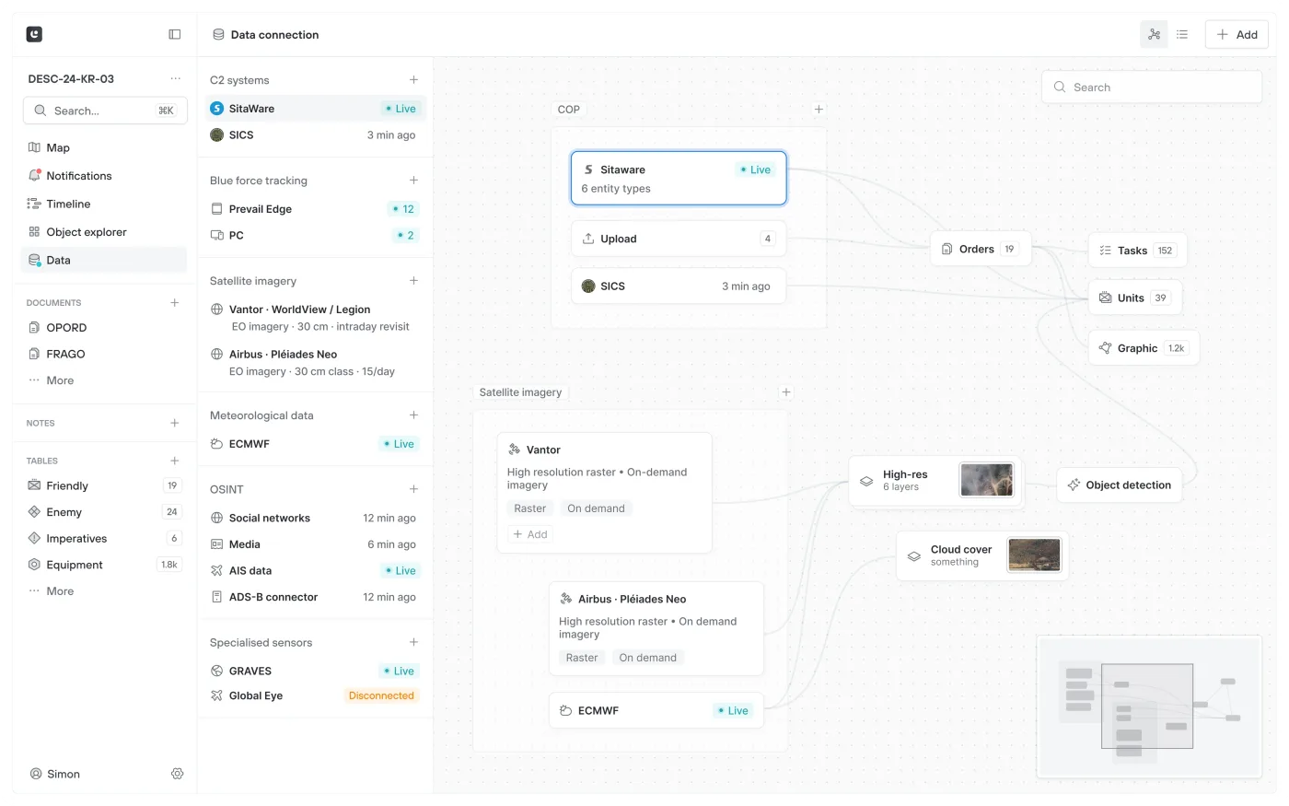Expand More under Documents
The image size is (1289, 806).
pyautogui.click(x=60, y=380)
